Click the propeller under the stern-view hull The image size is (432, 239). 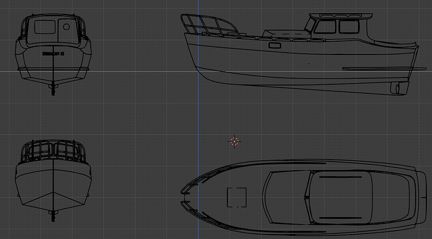click(53, 87)
